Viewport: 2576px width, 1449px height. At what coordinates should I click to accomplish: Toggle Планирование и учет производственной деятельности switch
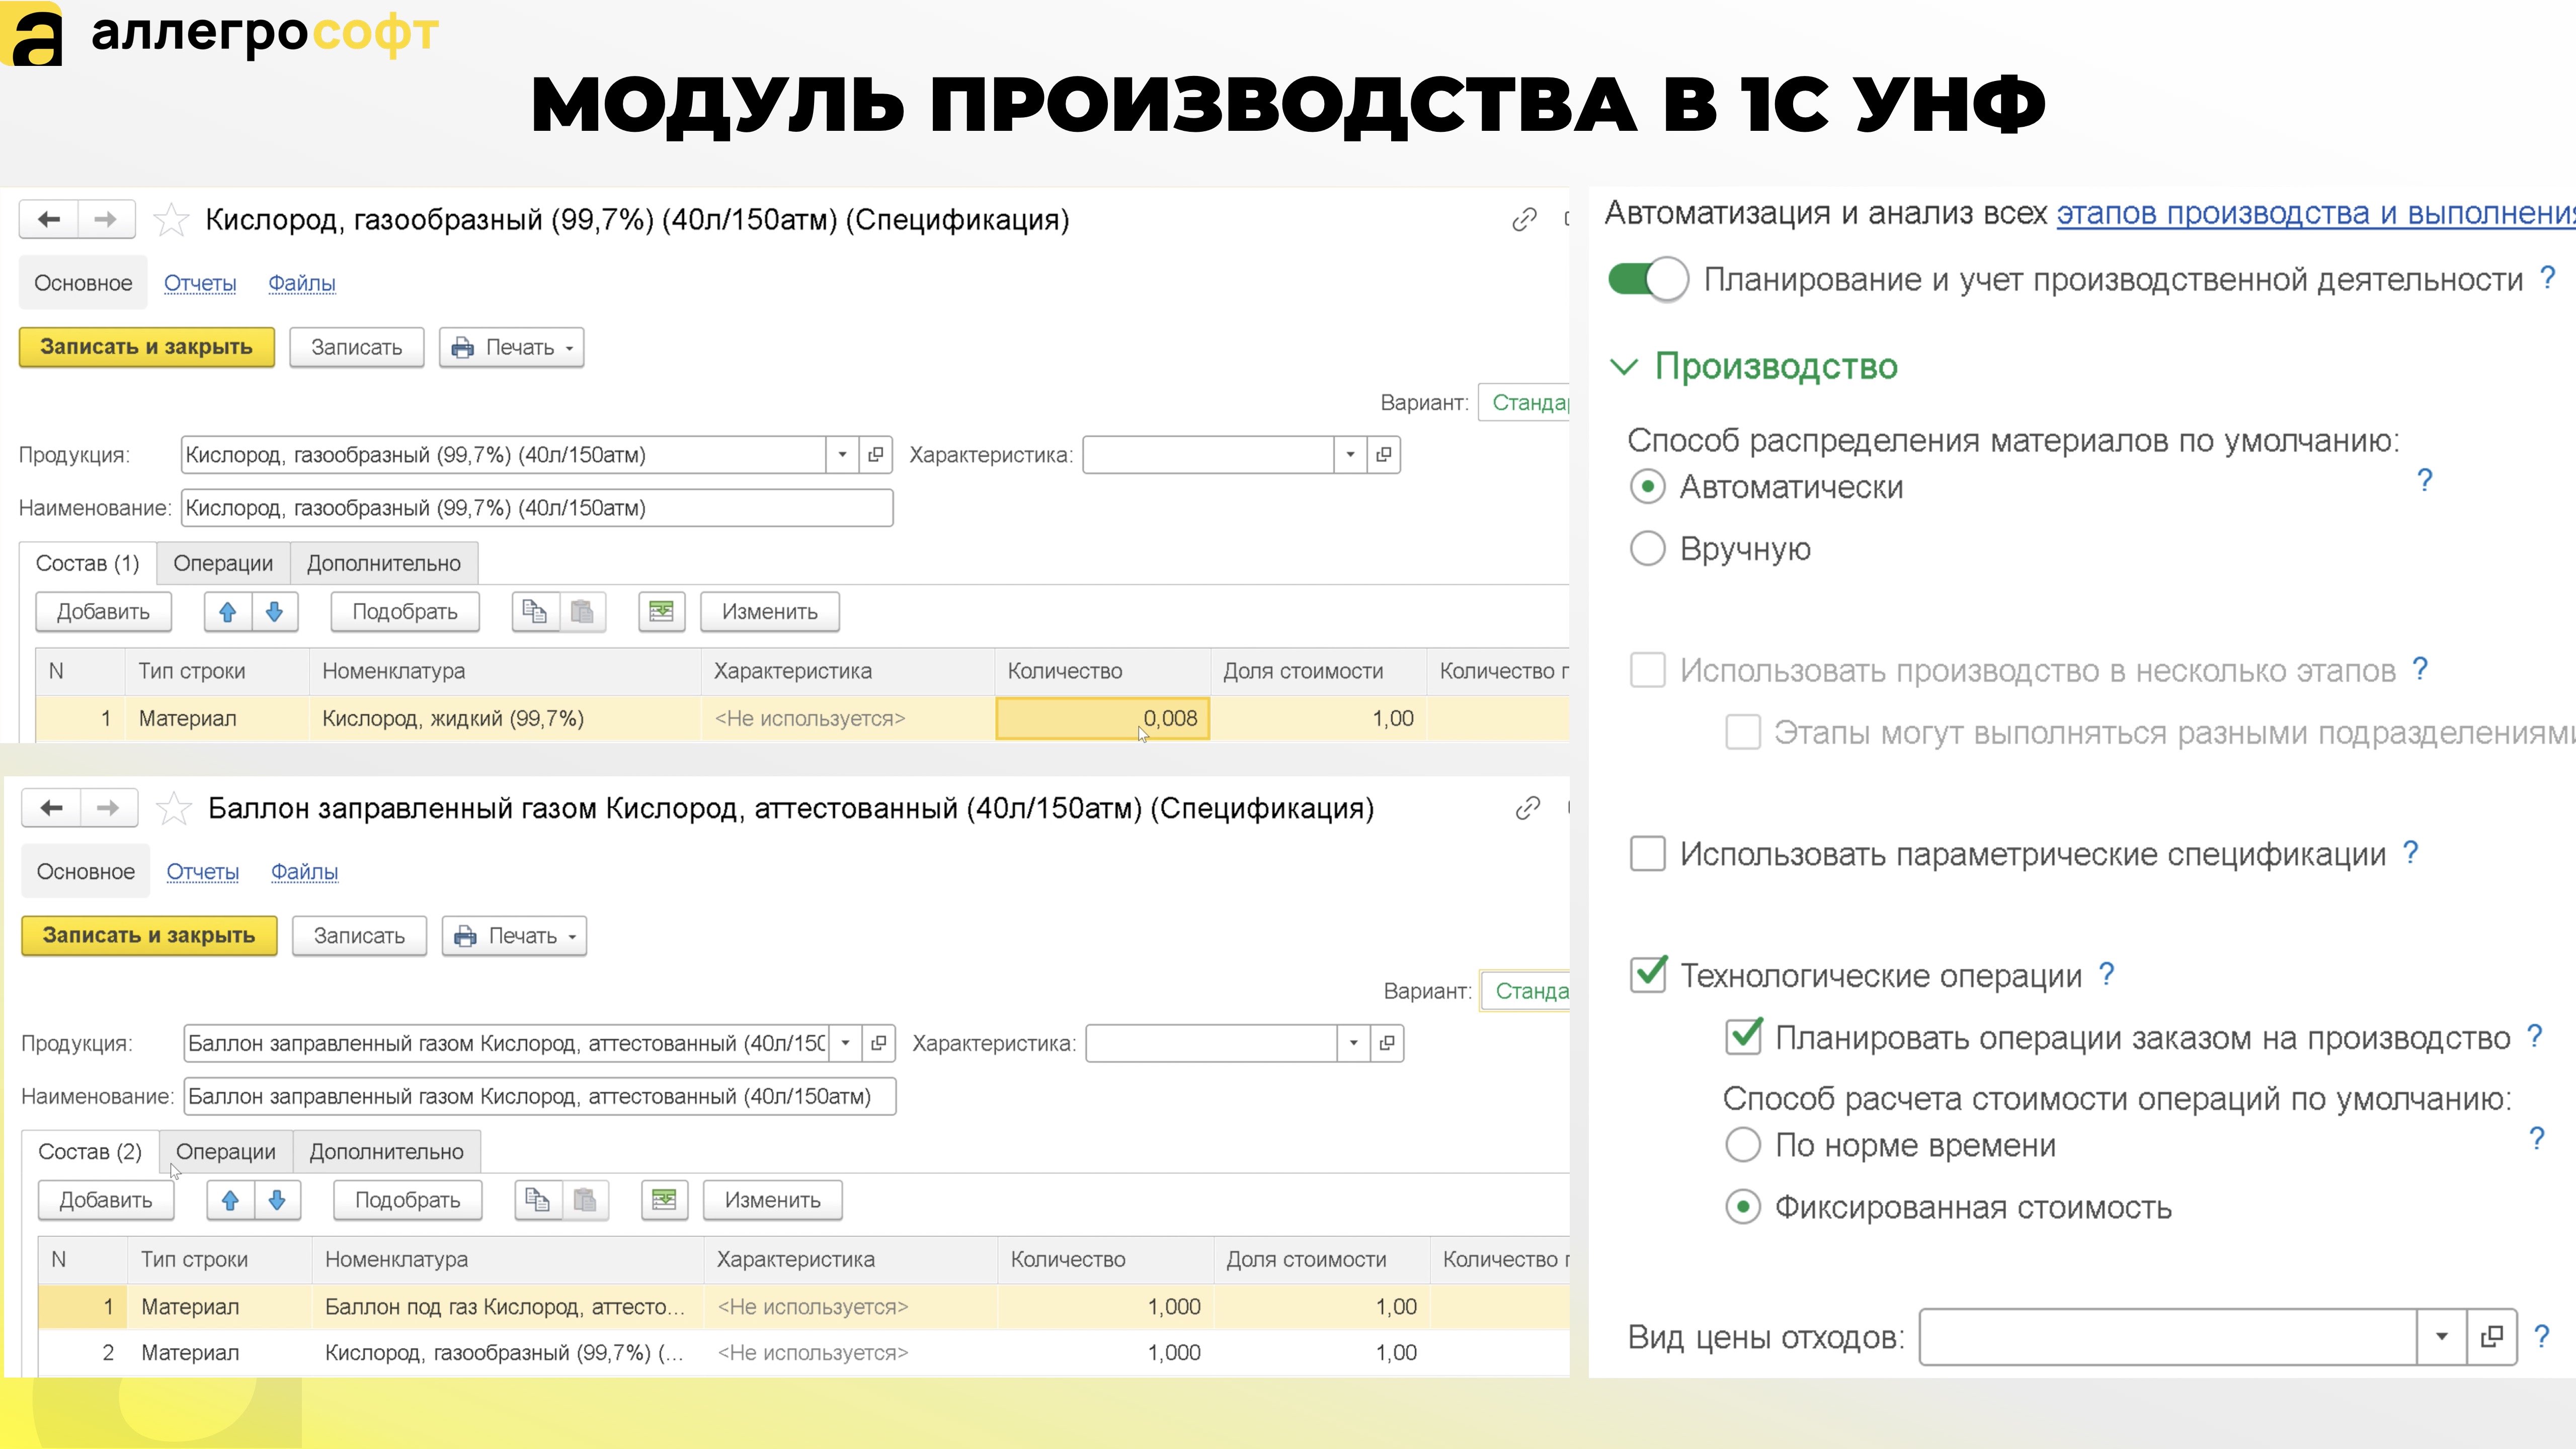(1648, 279)
